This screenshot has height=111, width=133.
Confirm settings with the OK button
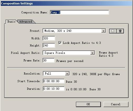(88, 104)
